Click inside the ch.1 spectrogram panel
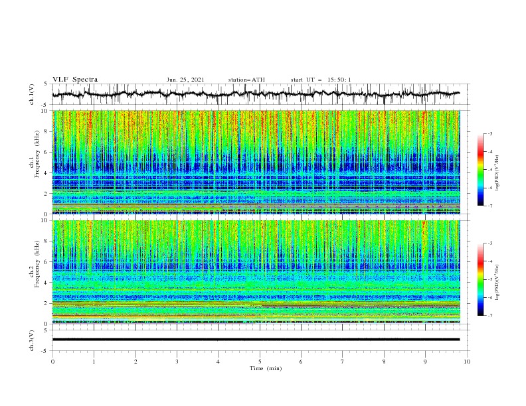The width and height of the screenshot is (526, 406). [x=256, y=162]
